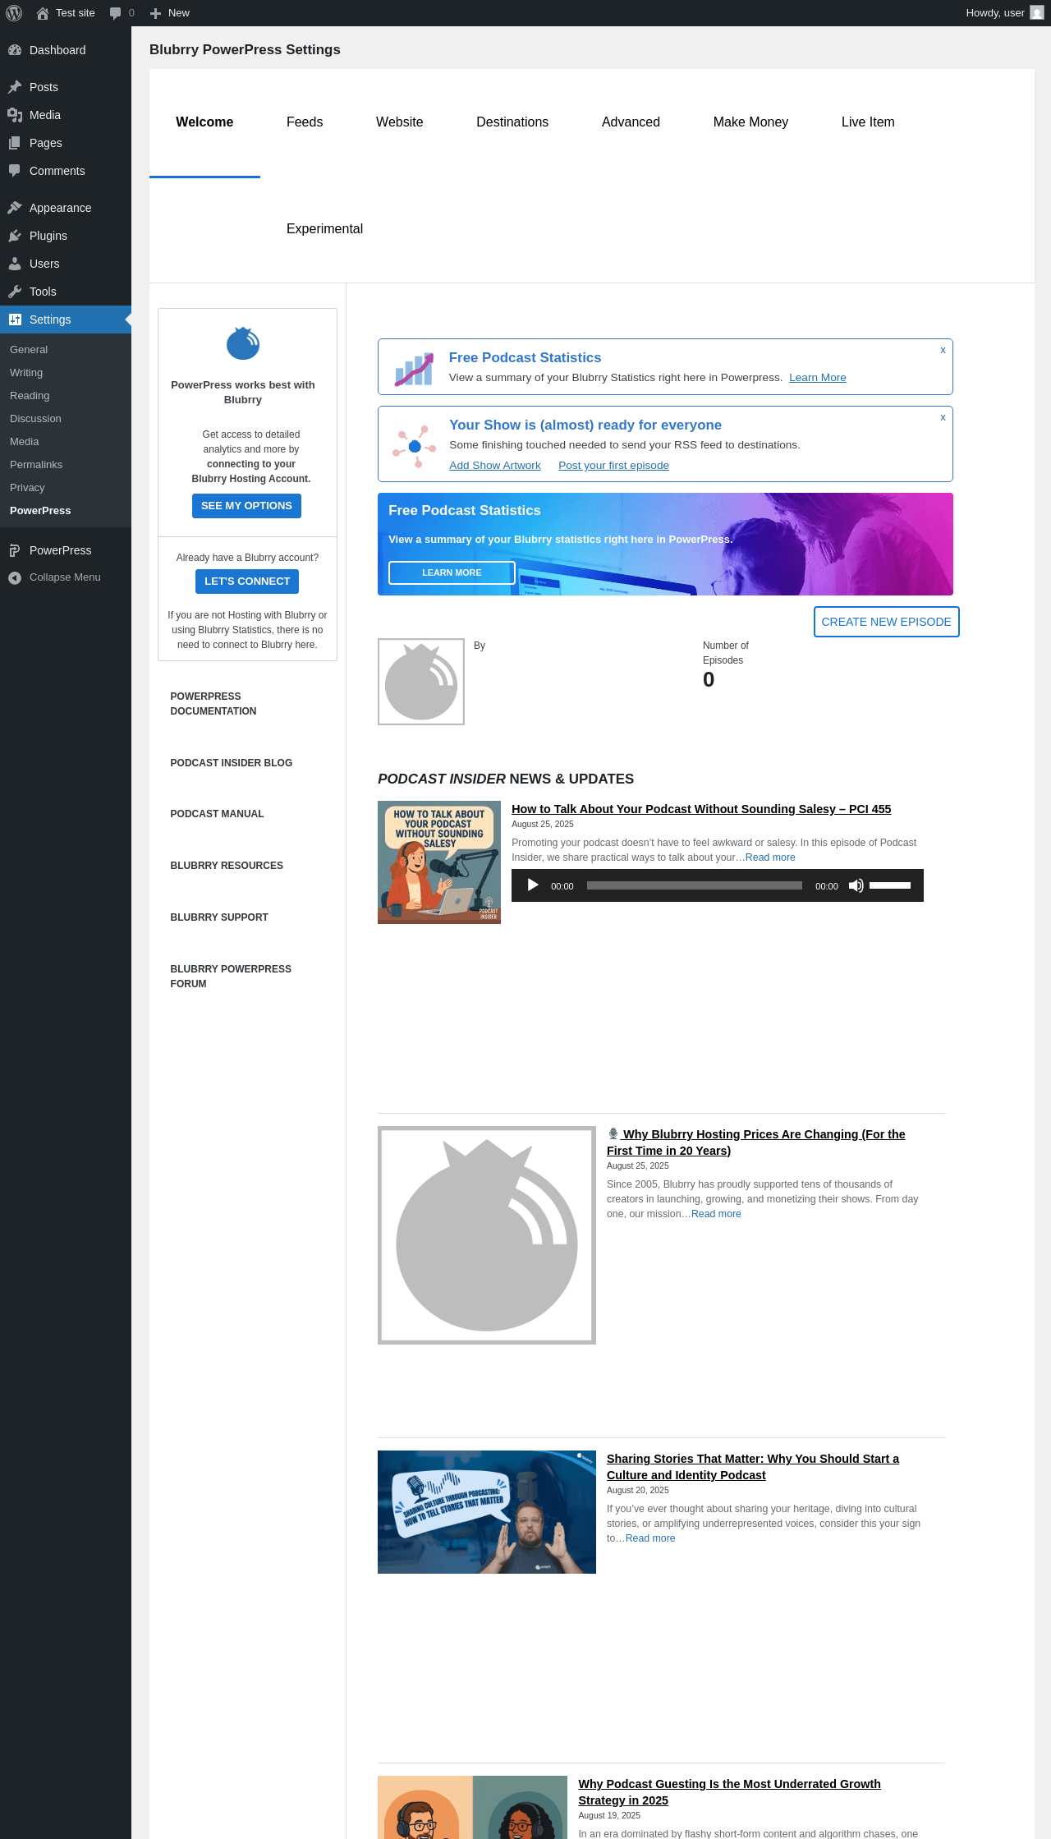The width and height of the screenshot is (1051, 1839).
Task: Switch to the Make Money tab
Action: click(x=750, y=122)
